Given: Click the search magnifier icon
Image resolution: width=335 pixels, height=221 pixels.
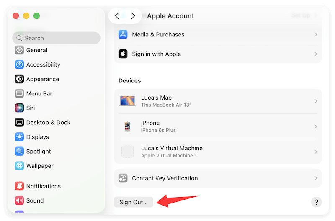Looking at the screenshot, I should tap(19, 38).
